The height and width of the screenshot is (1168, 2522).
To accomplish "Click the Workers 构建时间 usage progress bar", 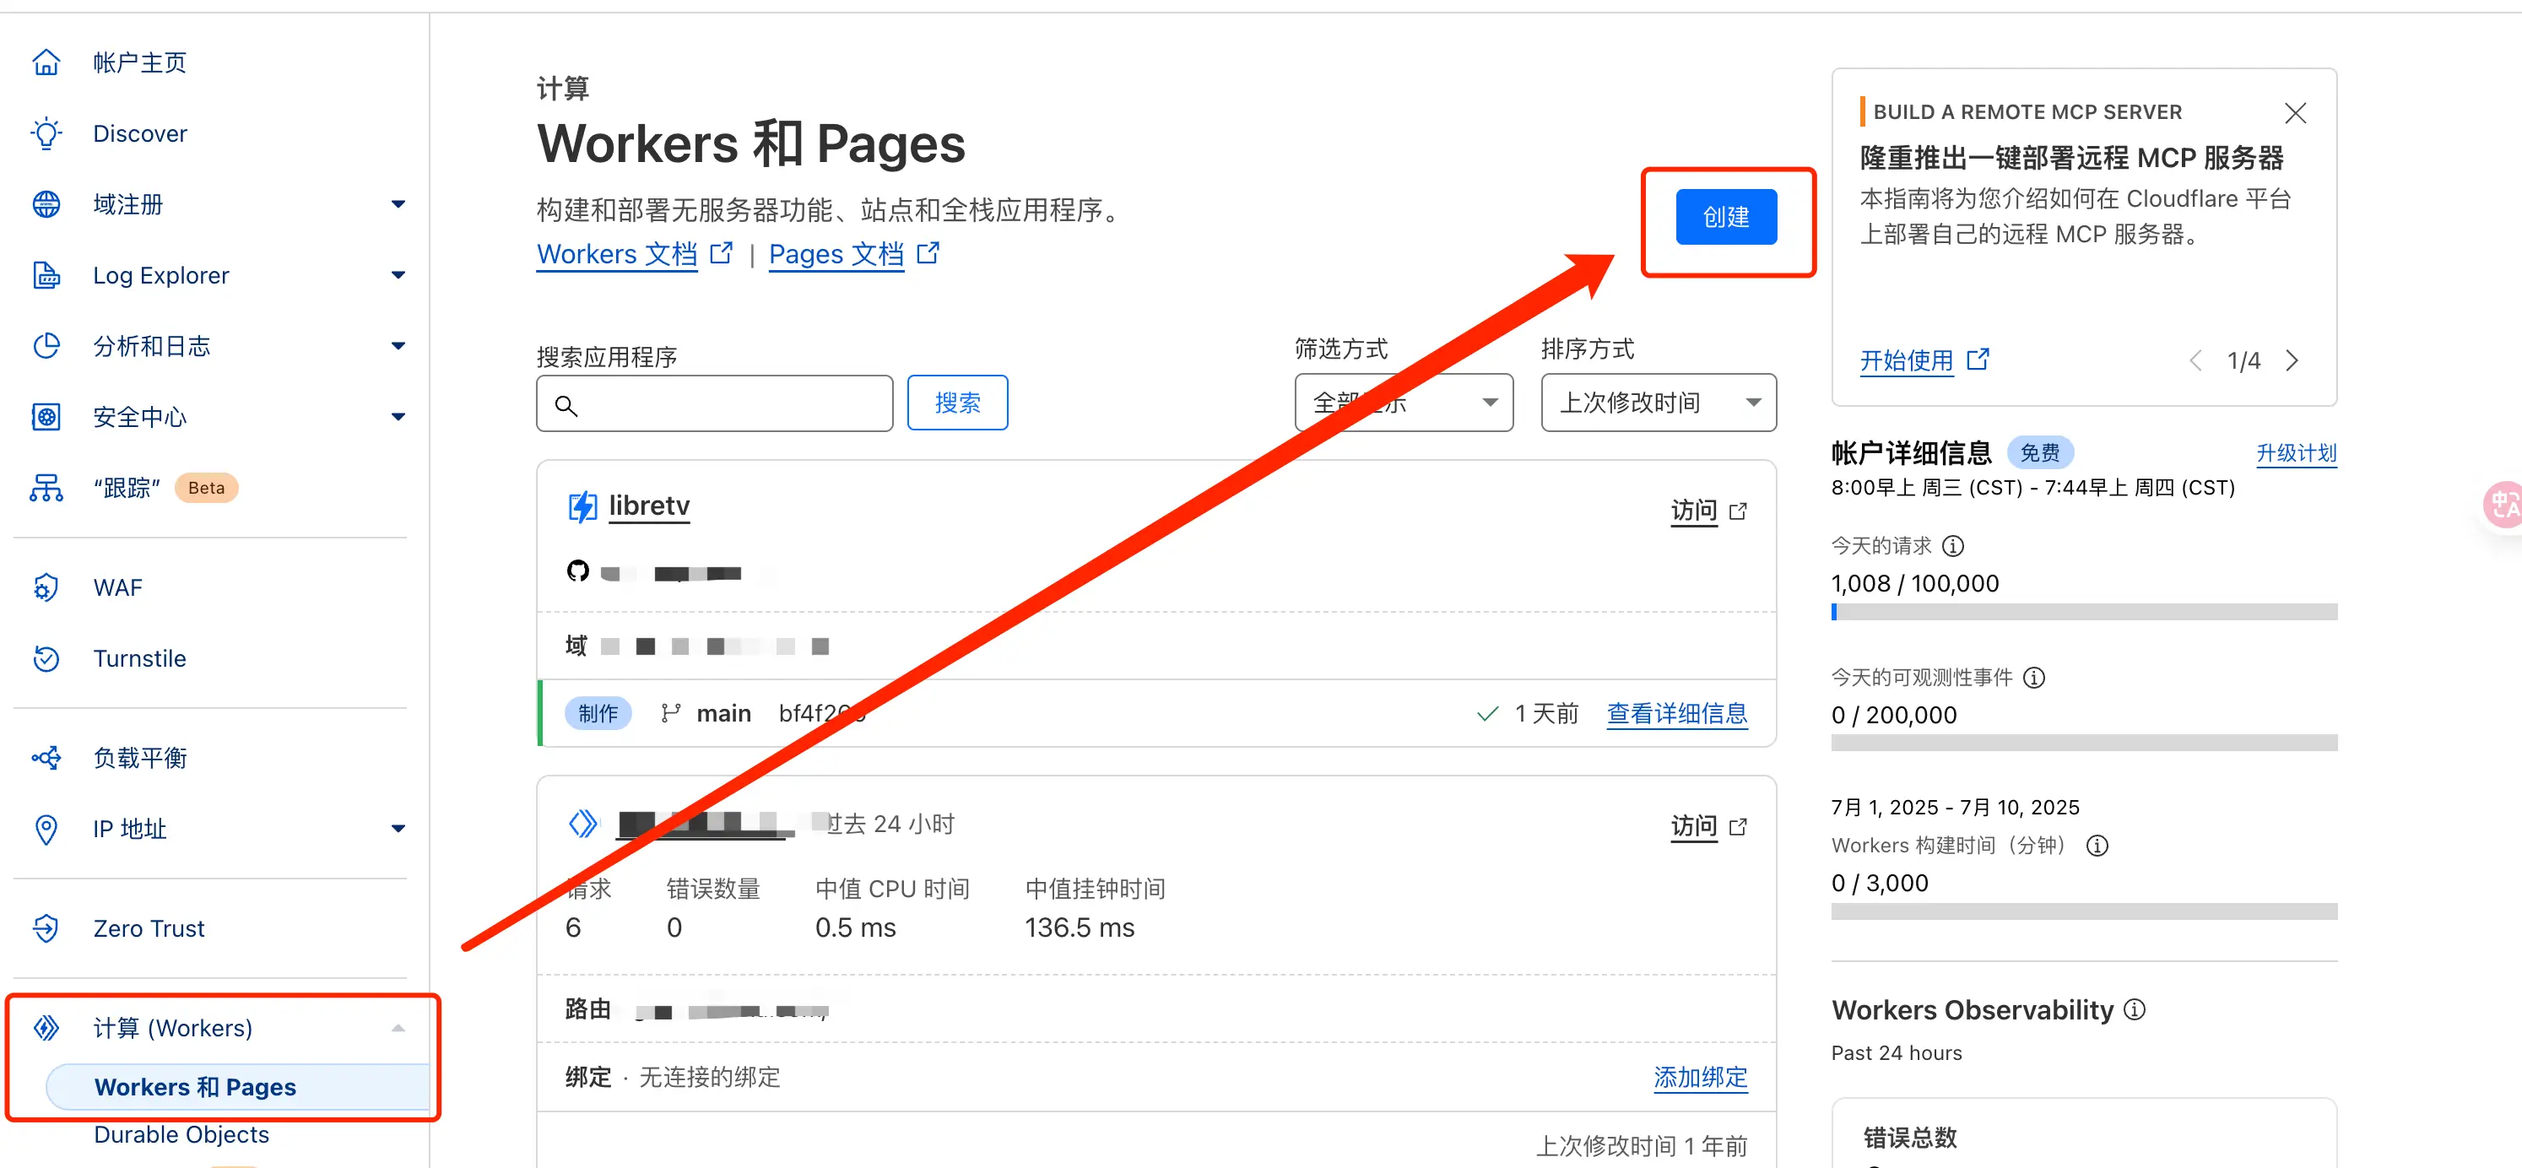I will [x=2083, y=911].
